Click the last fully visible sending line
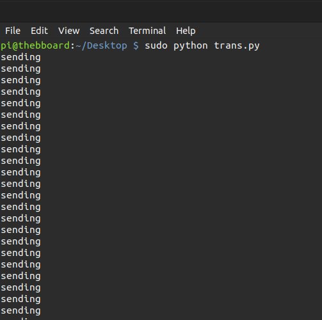 pyautogui.click(x=20, y=311)
